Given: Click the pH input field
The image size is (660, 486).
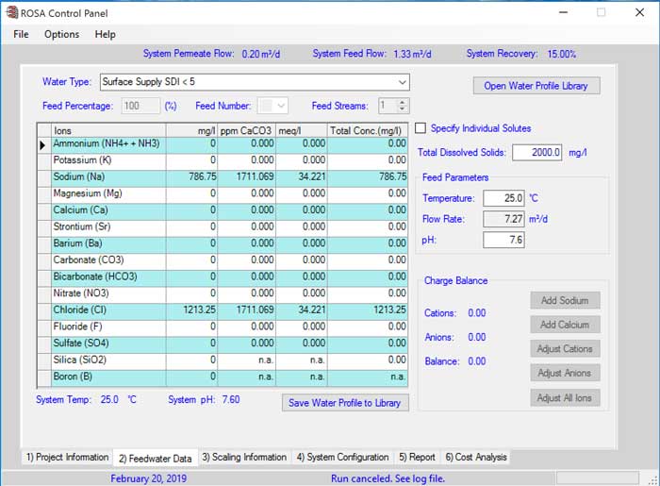Looking at the screenshot, I should [x=503, y=240].
